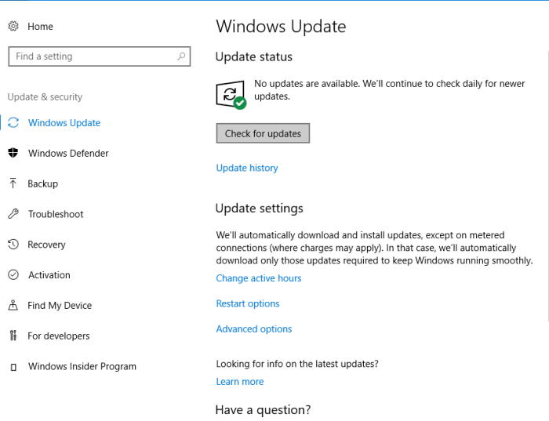
Task: Select Windows Update in sidebar
Action: (64, 123)
